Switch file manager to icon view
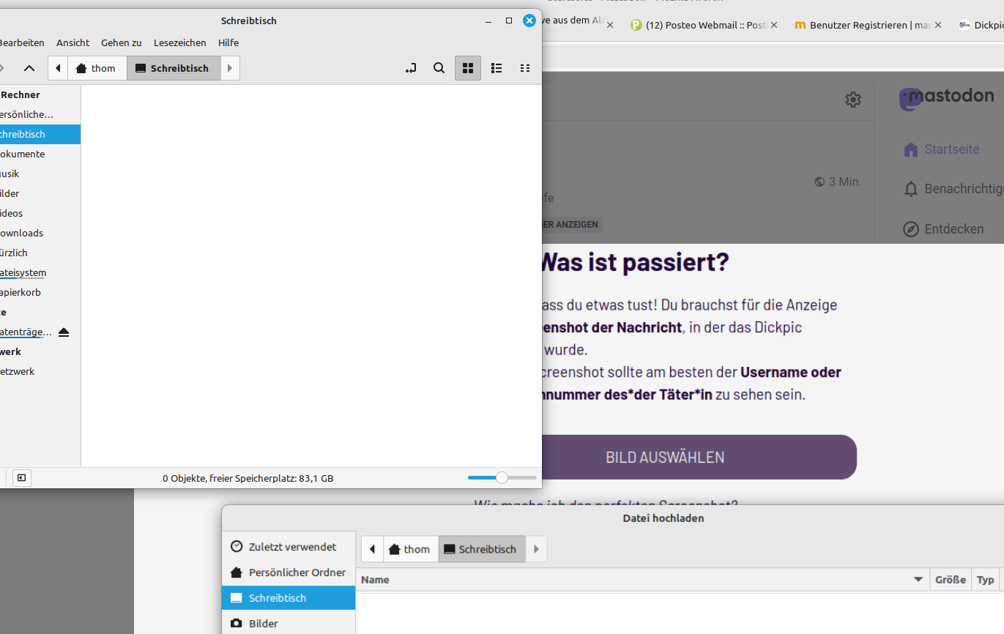 click(x=468, y=68)
